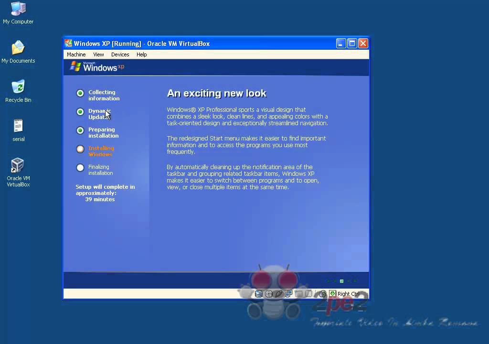The width and height of the screenshot is (489, 344).
Task: Click the optical CD drive status icon
Action: (268, 294)
